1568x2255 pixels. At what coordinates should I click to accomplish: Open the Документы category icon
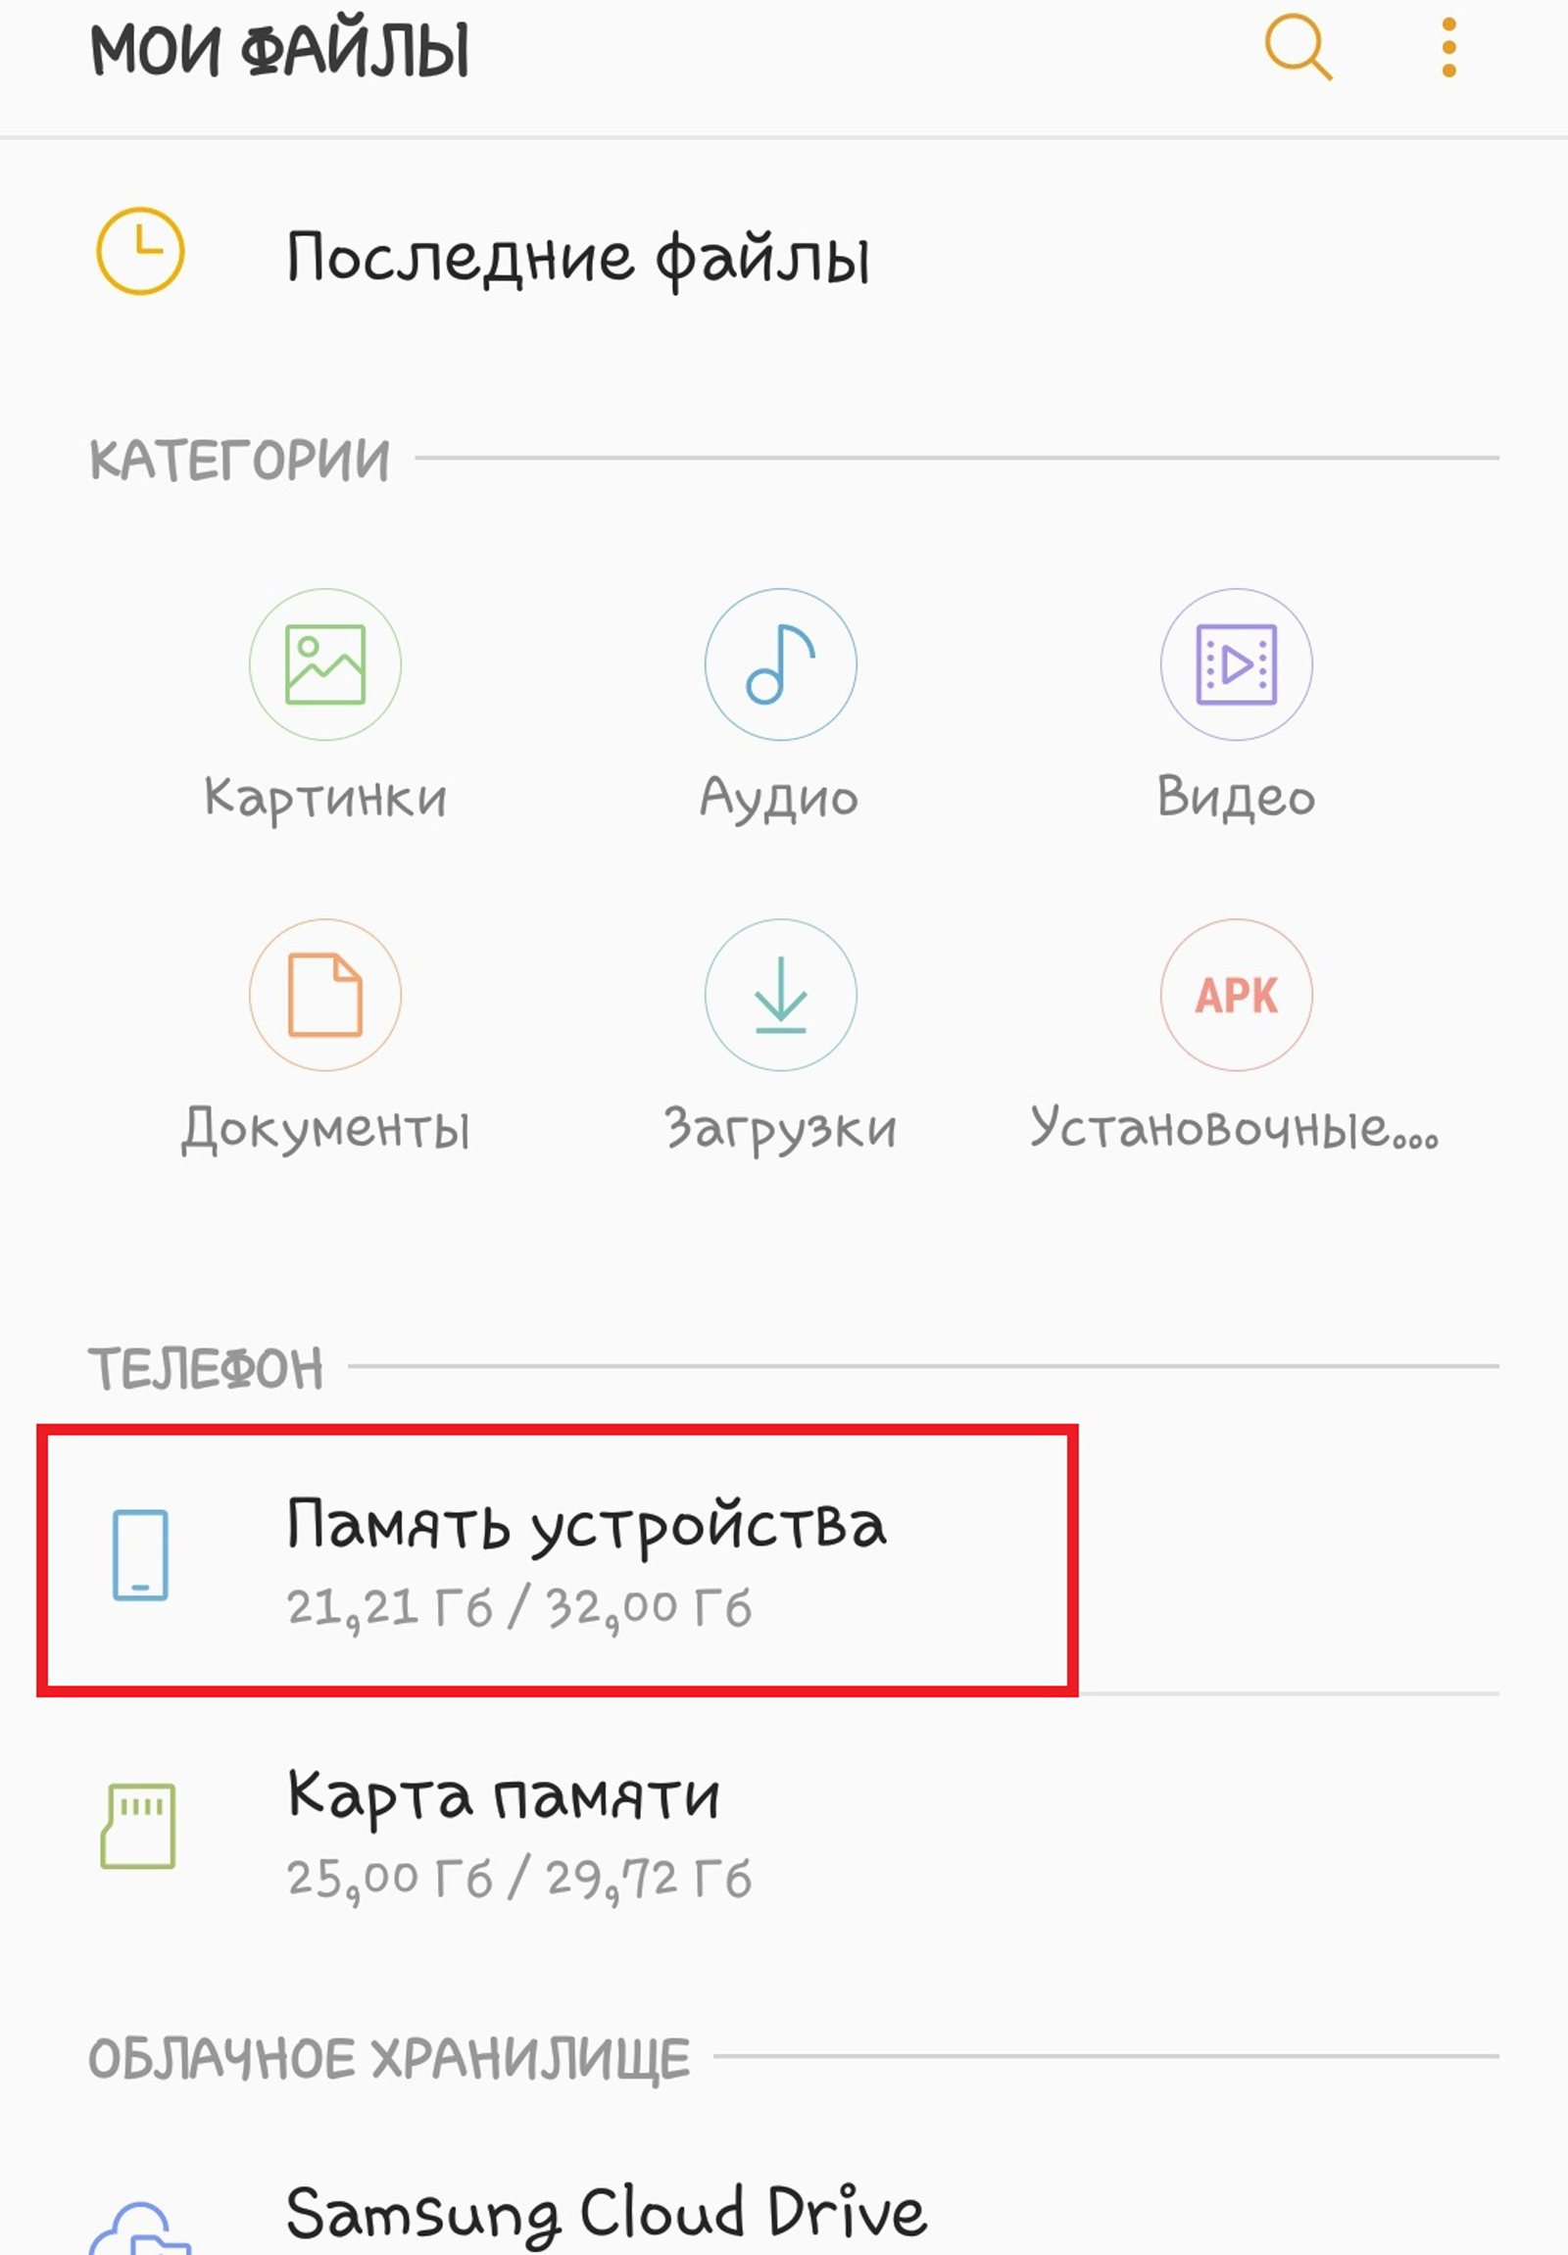[x=325, y=994]
